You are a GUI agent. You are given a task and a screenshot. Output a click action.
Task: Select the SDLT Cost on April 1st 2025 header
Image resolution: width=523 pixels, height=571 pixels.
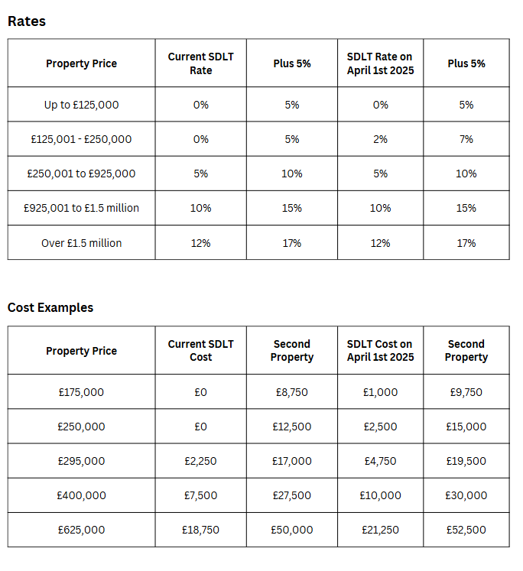pos(380,350)
